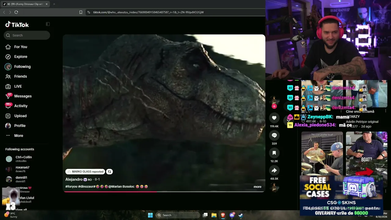This screenshot has width=391, height=220.
Task: Bookmark this page in the browser
Action: coord(81,12)
